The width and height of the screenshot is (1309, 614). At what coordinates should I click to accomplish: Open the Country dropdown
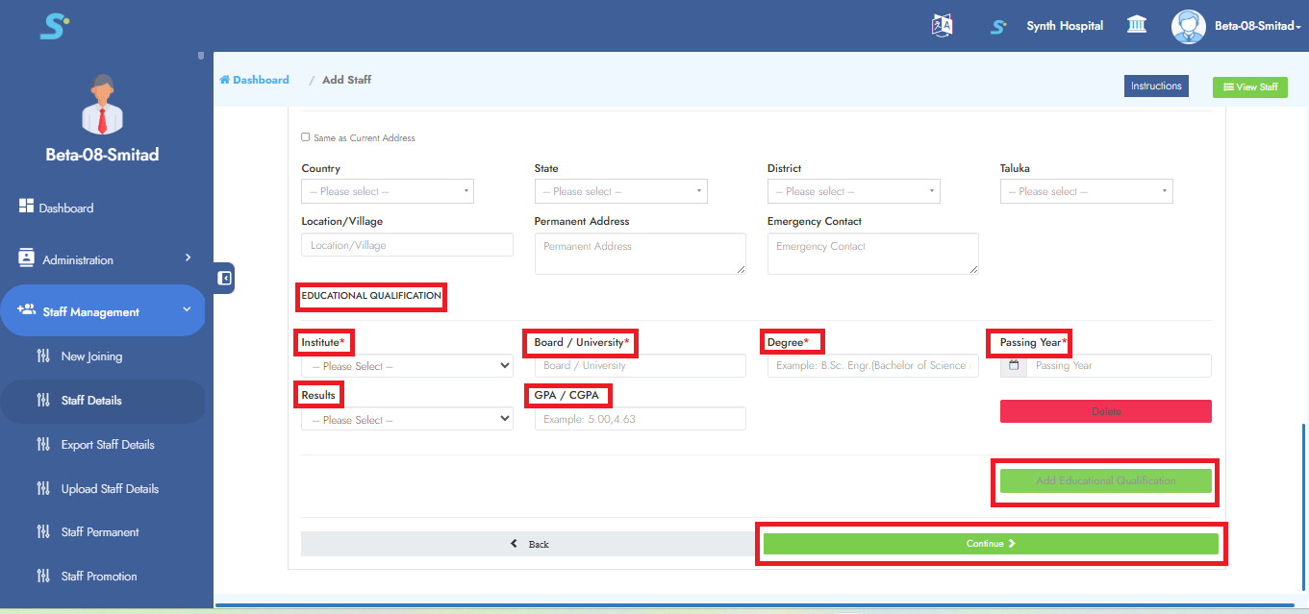(x=388, y=191)
